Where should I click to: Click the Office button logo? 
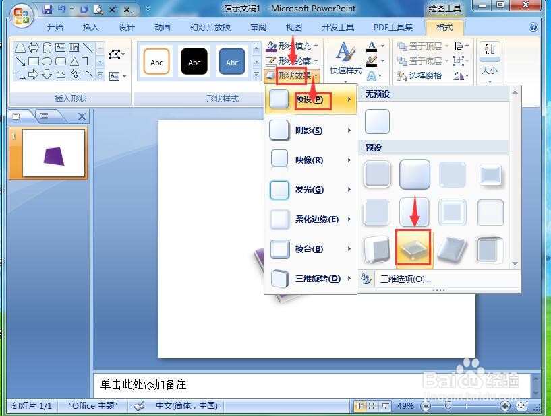point(22,15)
